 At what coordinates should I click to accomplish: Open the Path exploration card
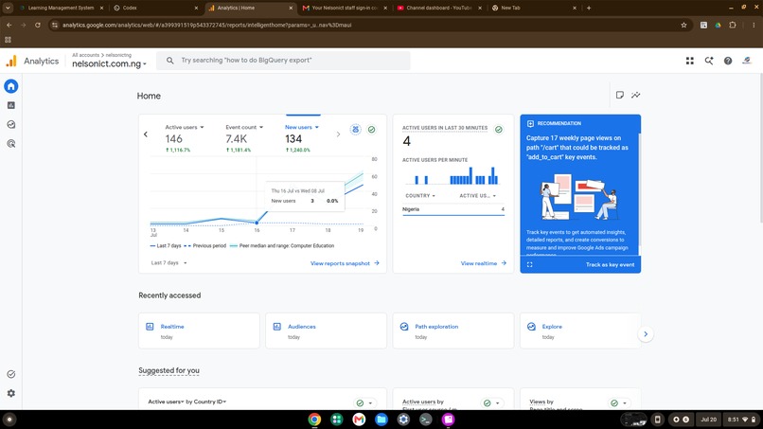click(453, 331)
